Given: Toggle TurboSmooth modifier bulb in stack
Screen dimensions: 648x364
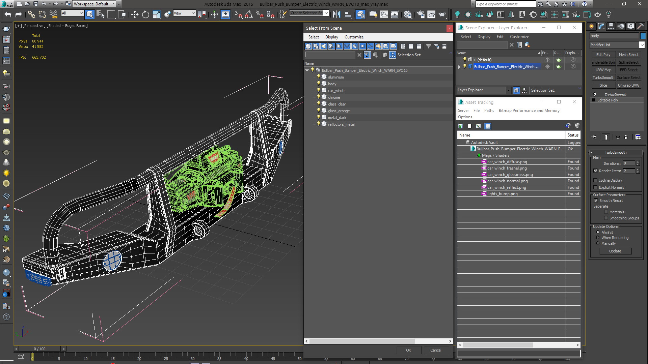Looking at the screenshot, I should coord(595,95).
